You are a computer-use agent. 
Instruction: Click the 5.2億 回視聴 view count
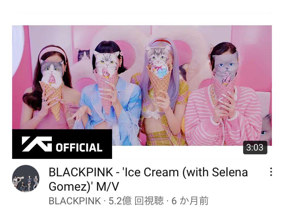click(x=136, y=201)
